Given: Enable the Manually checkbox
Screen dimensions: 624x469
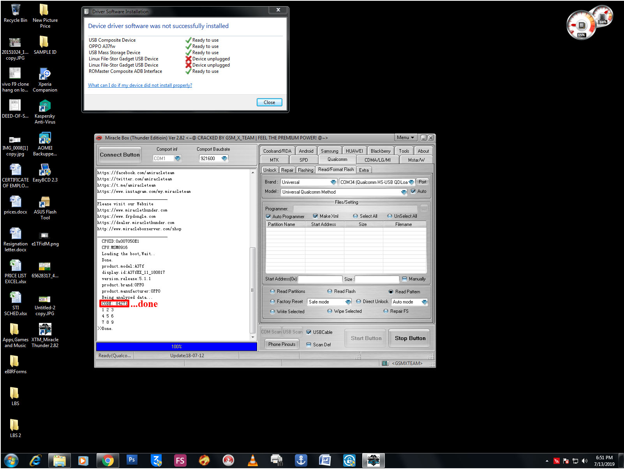Looking at the screenshot, I should pos(405,279).
